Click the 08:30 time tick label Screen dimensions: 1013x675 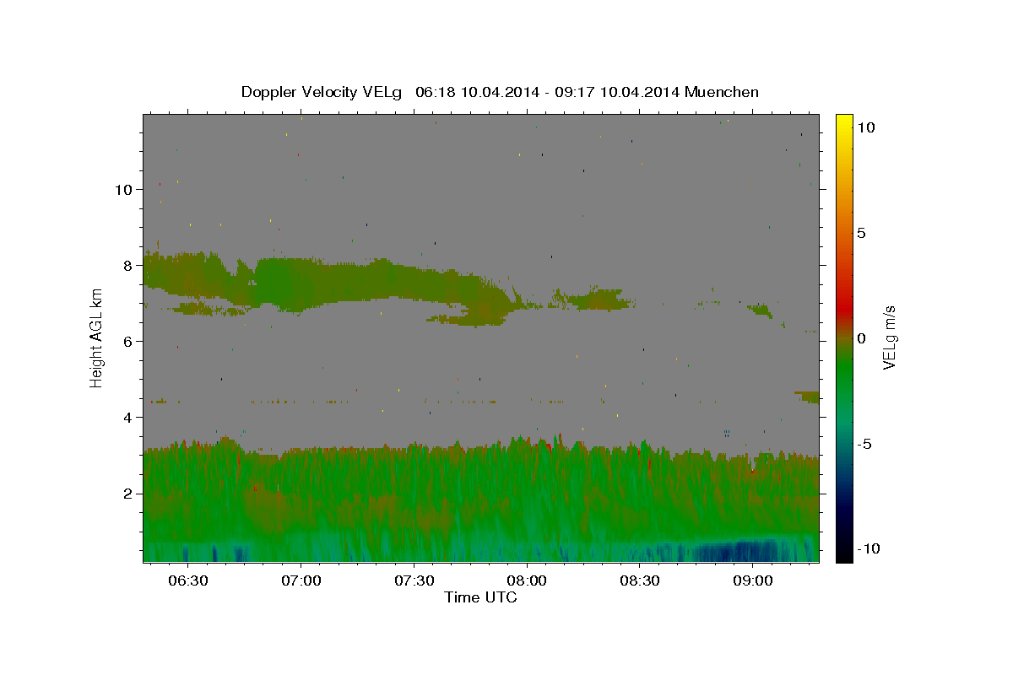[640, 580]
